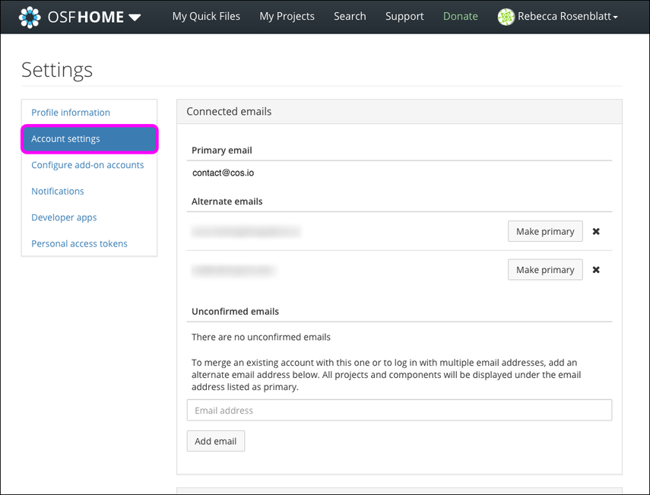Click the Add email button

click(216, 441)
